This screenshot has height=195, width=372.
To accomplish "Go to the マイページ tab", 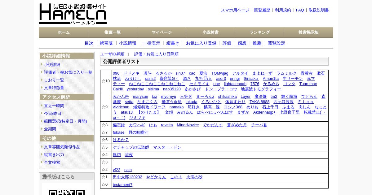I will (x=162, y=32).
